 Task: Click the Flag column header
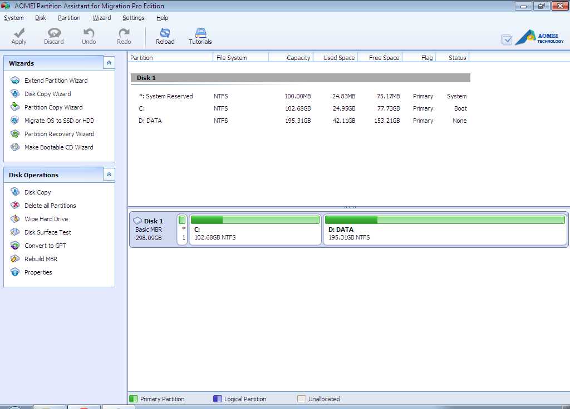coord(419,57)
